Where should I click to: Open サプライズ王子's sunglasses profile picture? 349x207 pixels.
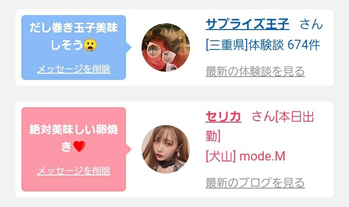(166, 48)
